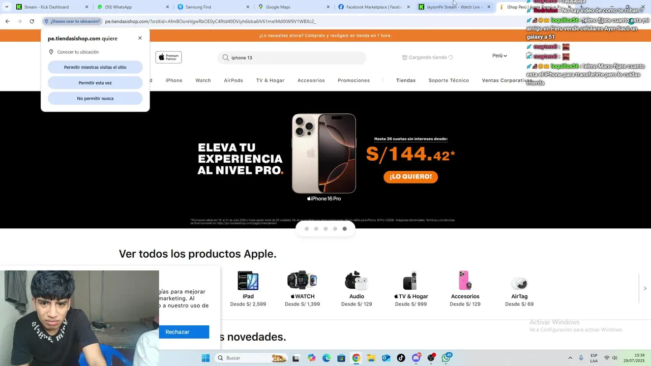The image size is (651, 366).
Task: Open Task View in taskbar
Action: coord(296,358)
